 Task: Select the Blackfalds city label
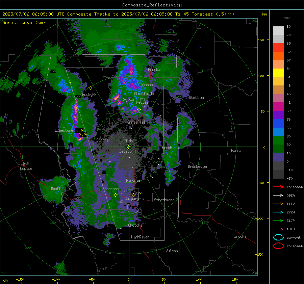coord(144,94)
